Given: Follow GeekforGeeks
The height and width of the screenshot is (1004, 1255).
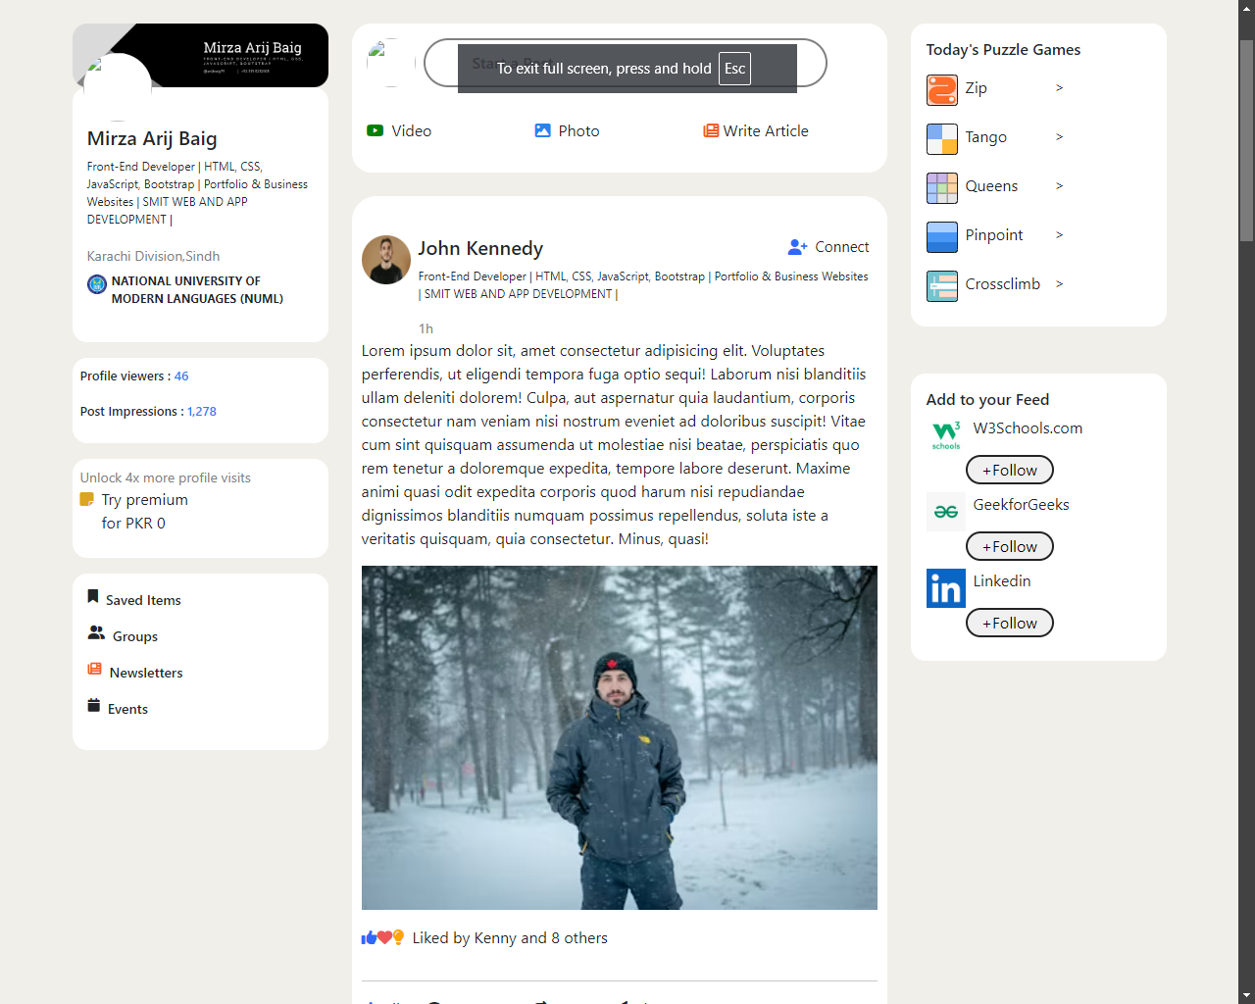Looking at the screenshot, I should [x=1010, y=546].
